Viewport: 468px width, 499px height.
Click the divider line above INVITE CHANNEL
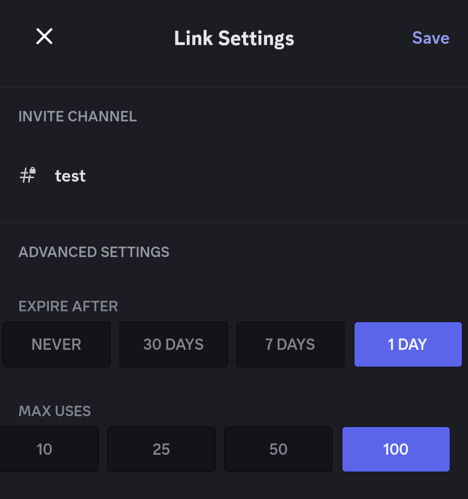[x=234, y=87]
